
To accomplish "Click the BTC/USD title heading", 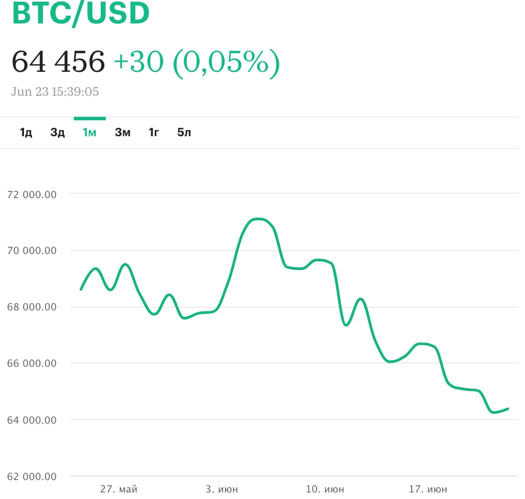I will pyautogui.click(x=80, y=14).
